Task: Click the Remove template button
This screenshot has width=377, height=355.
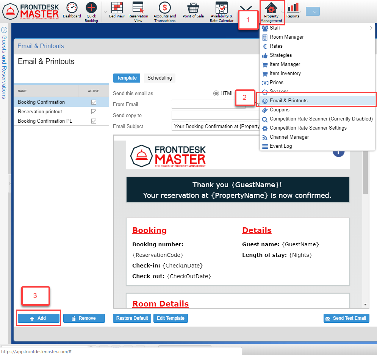Action: 84,318
